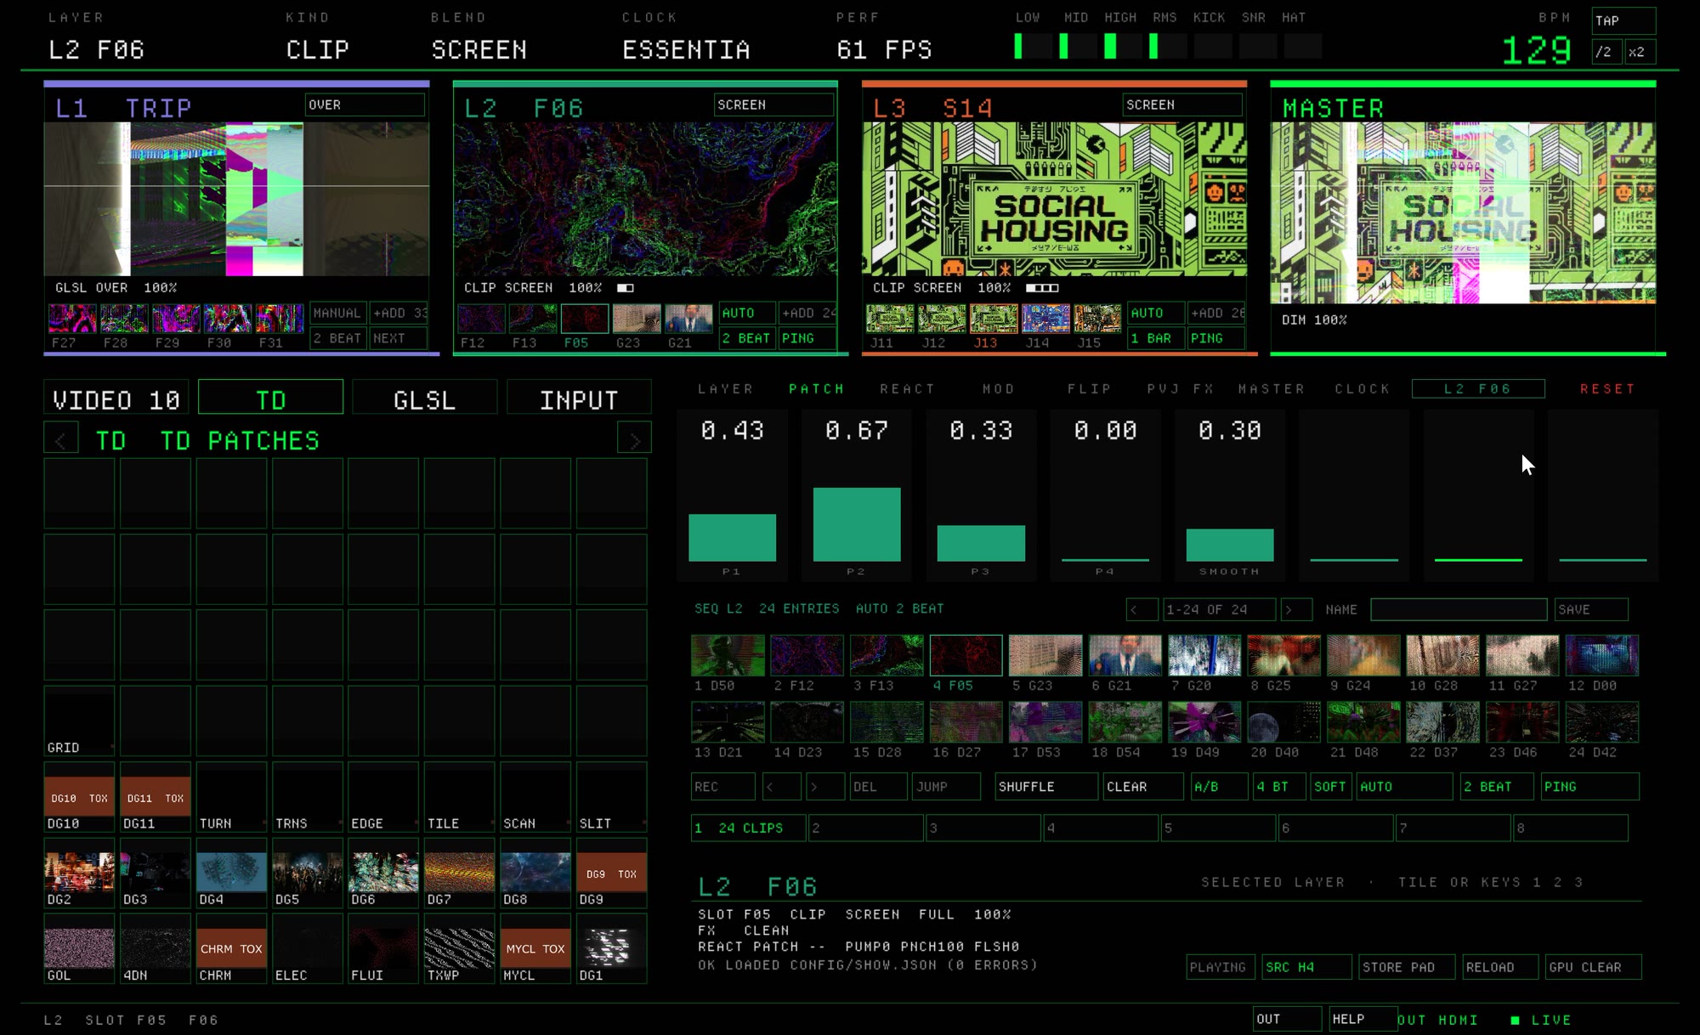Image resolution: width=1700 pixels, height=1035 pixels.
Task: Open L2 SCREEN blend mode dropdown
Action: (x=773, y=105)
